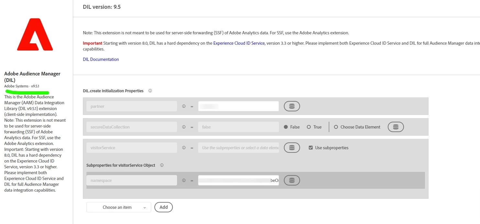Open the DIL Documentation link
This screenshot has width=480, height=224.
point(101,59)
